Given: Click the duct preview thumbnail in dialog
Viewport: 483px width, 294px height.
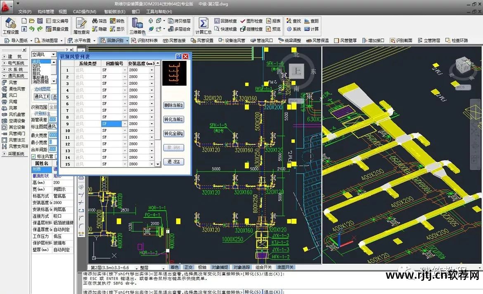Looking at the screenshot, I should coord(174,73).
